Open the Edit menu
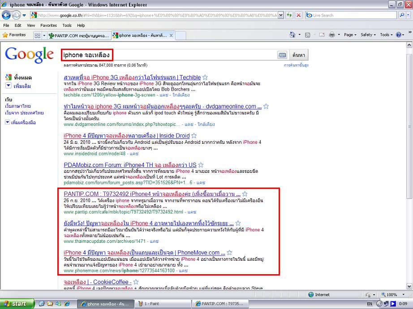413x309 pixels. (18, 25)
